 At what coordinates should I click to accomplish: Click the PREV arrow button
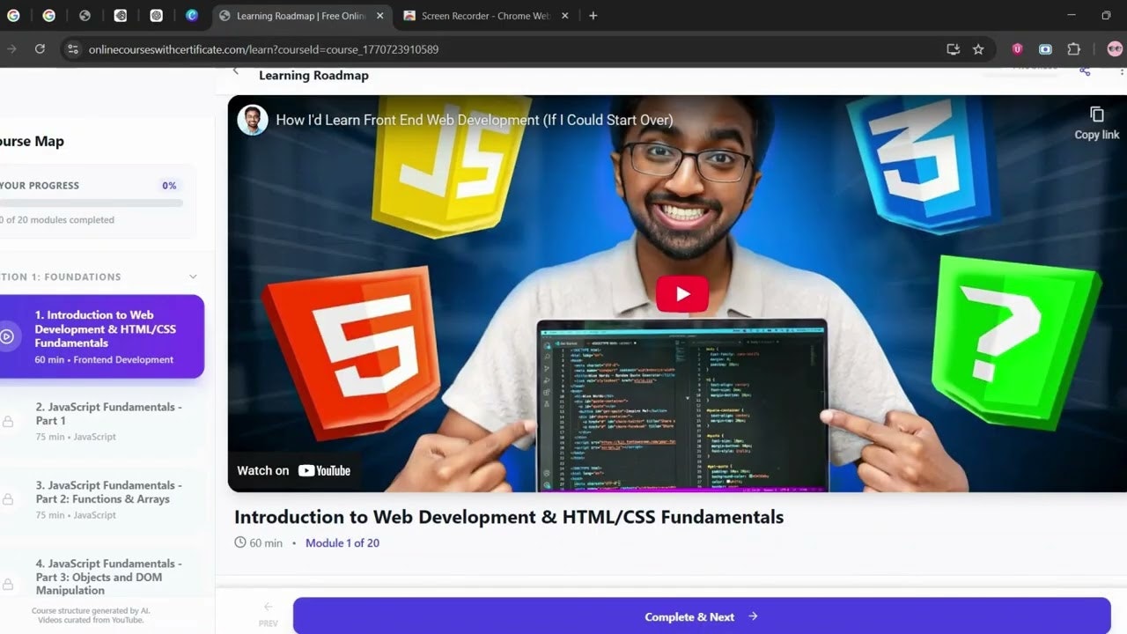coord(269,614)
